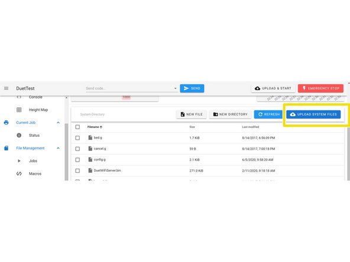Click the New Directory button
350x262 pixels.
click(230, 114)
